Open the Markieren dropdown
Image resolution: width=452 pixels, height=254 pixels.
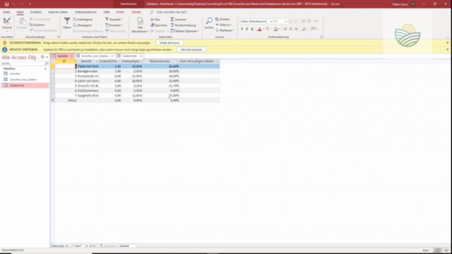[225, 30]
